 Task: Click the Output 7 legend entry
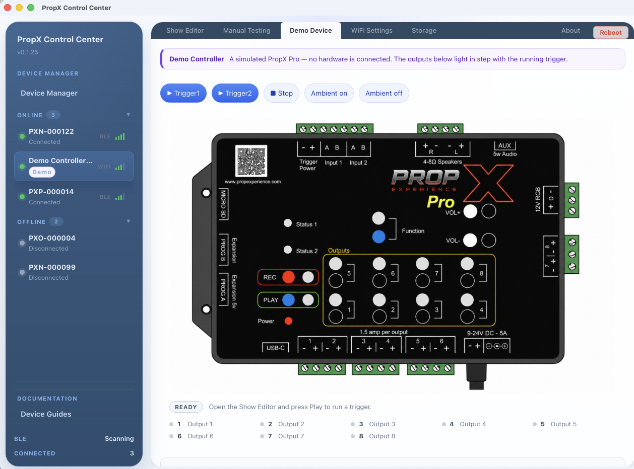click(x=282, y=436)
